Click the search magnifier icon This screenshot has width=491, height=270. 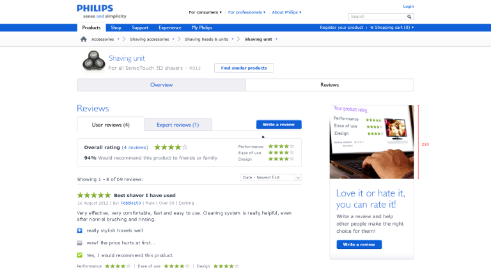(x=409, y=17)
